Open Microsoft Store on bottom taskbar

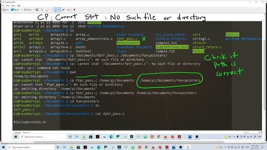tap(78, 147)
